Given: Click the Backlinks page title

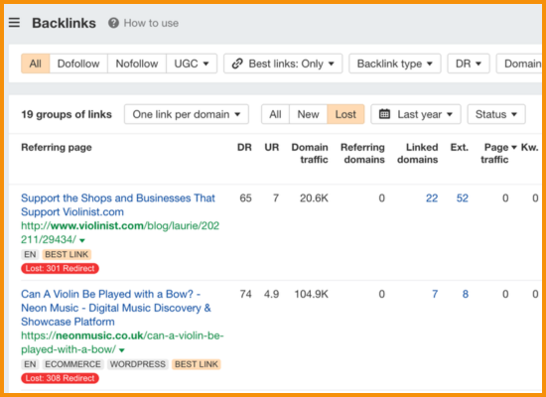Looking at the screenshot, I should (65, 23).
